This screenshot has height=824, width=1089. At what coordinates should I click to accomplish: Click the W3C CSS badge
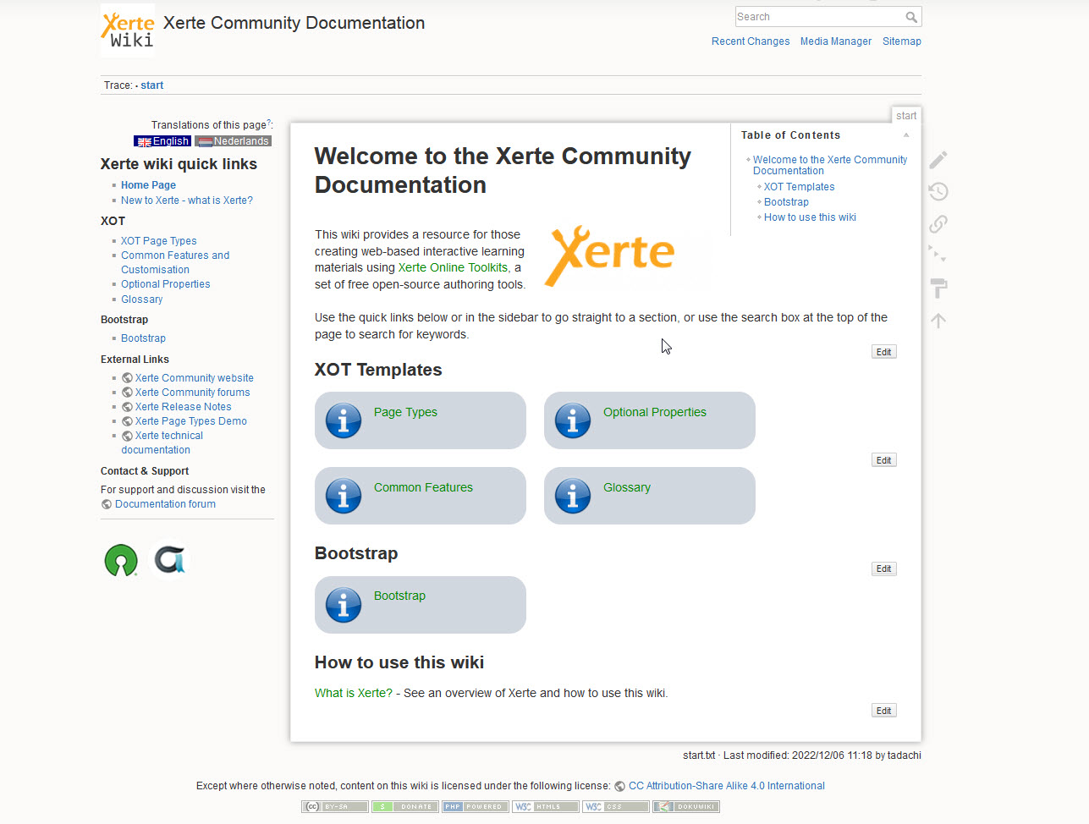pos(616,807)
